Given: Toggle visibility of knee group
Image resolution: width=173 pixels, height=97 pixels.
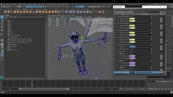Looking at the screenshot, I should click(115, 61).
